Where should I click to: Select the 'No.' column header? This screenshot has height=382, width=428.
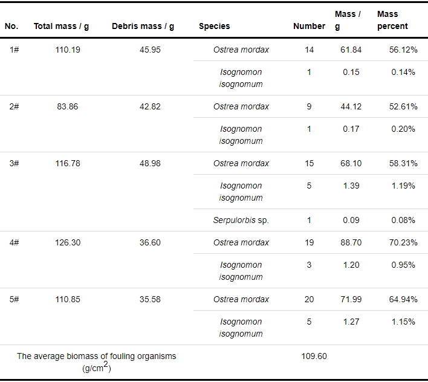pyautogui.click(x=11, y=26)
